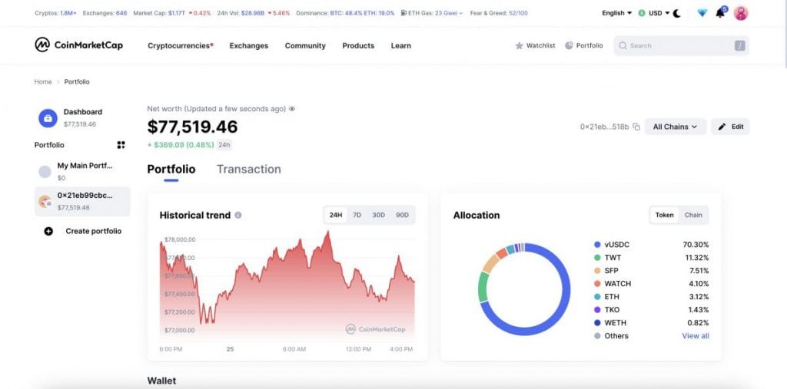Click the Dashboard briefcase icon
Screen dimensions: 787x389
coord(48,118)
